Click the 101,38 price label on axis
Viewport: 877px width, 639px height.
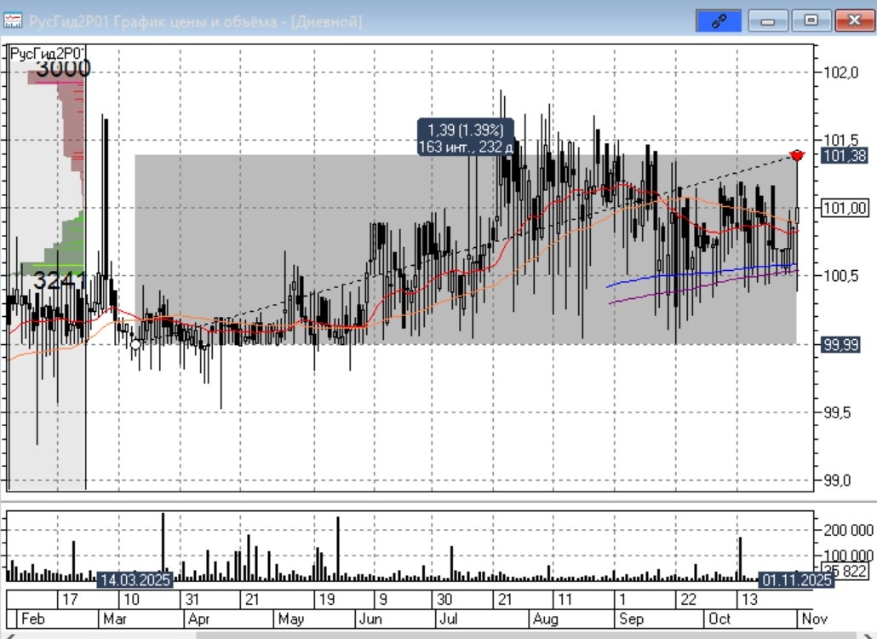point(845,156)
